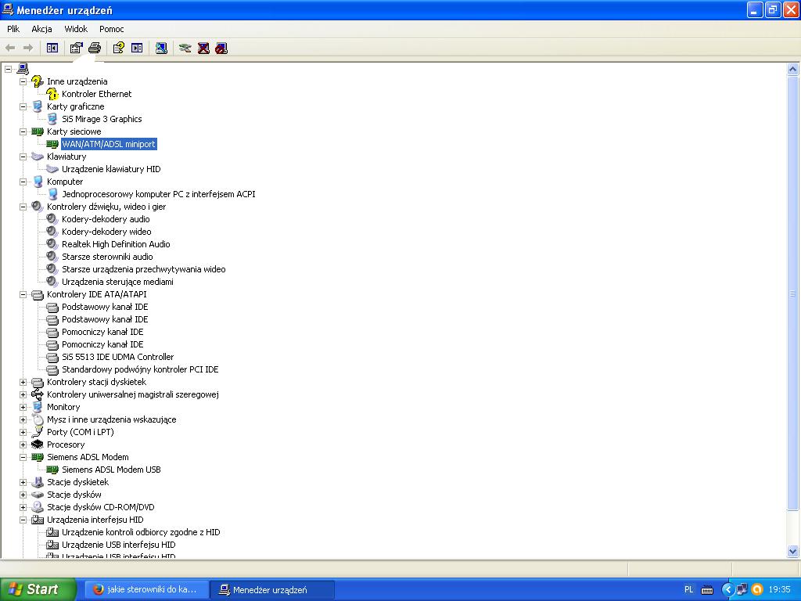
Task: Collapse the Karty sieciowe category
Action: [x=23, y=131]
